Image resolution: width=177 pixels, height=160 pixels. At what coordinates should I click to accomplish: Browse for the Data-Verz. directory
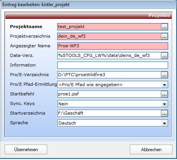(x=164, y=56)
